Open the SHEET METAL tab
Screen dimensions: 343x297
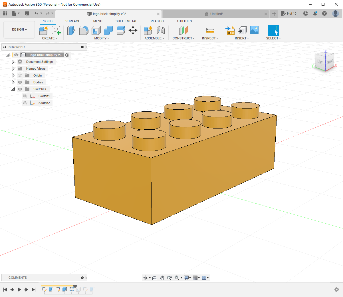coord(126,21)
